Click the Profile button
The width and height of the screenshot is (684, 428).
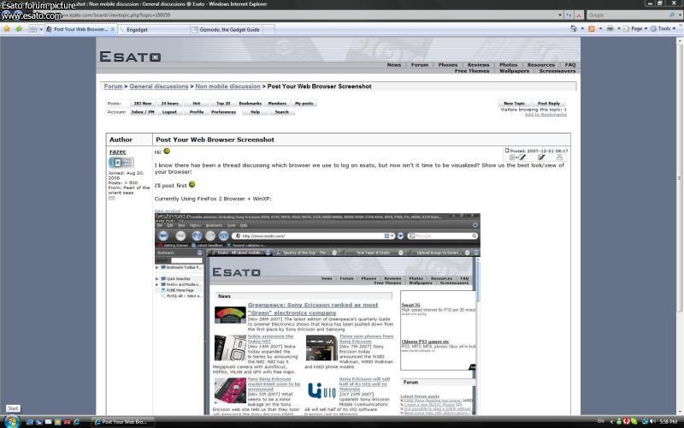pos(197,112)
